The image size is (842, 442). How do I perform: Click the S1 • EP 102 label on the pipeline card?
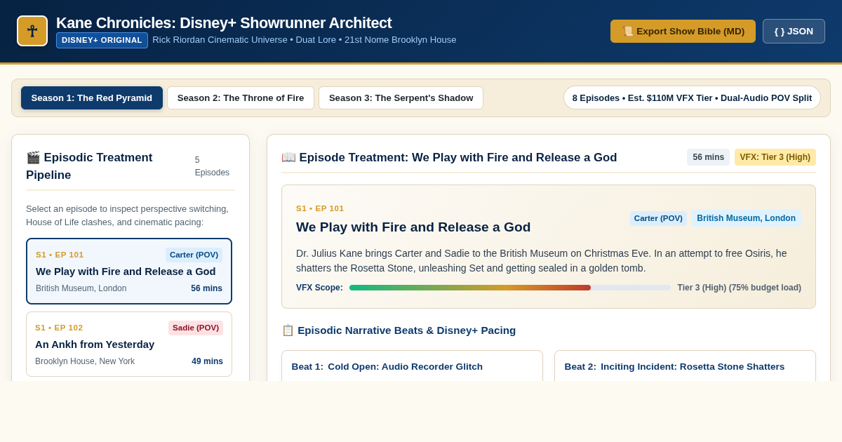(59, 328)
